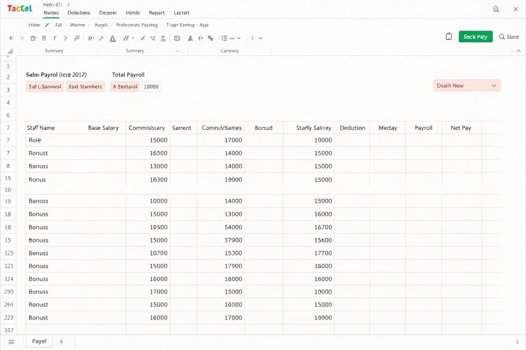Select the A Santarsé chip
Image resolution: width=526 pixels, height=350 pixels.
click(125, 87)
